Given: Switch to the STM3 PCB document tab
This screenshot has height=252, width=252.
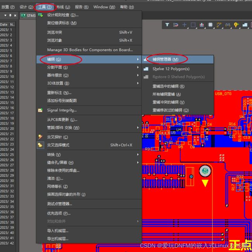Looking at the screenshot, I should tap(28, 15).
